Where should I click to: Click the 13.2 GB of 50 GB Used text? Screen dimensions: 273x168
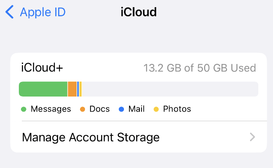tap(200, 68)
